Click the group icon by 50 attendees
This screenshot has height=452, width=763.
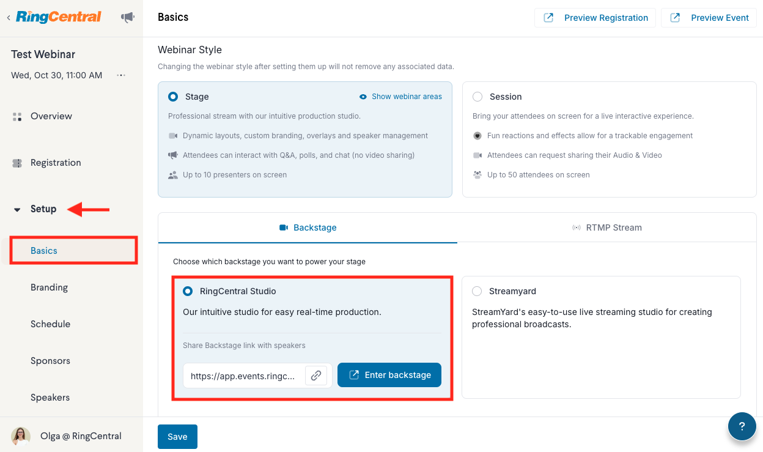[x=477, y=175]
